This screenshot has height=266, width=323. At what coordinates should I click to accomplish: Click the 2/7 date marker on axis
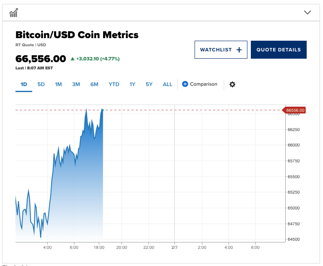point(174,247)
